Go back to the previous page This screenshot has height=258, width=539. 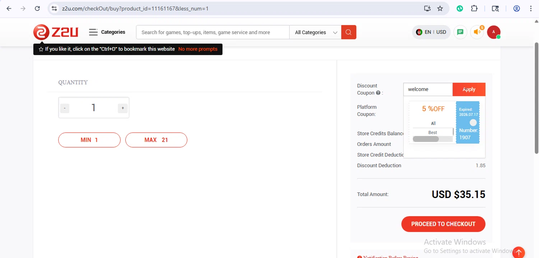pyautogui.click(x=9, y=9)
